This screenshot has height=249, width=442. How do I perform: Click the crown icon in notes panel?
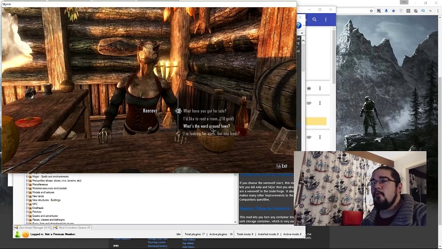(x=309, y=89)
